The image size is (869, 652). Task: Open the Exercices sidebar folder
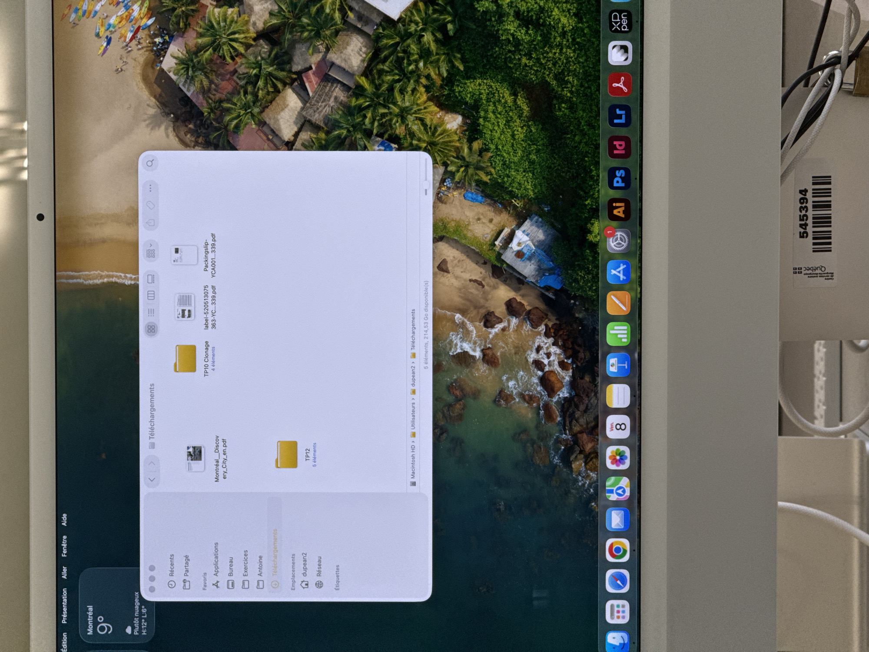pyautogui.click(x=245, y=569)
